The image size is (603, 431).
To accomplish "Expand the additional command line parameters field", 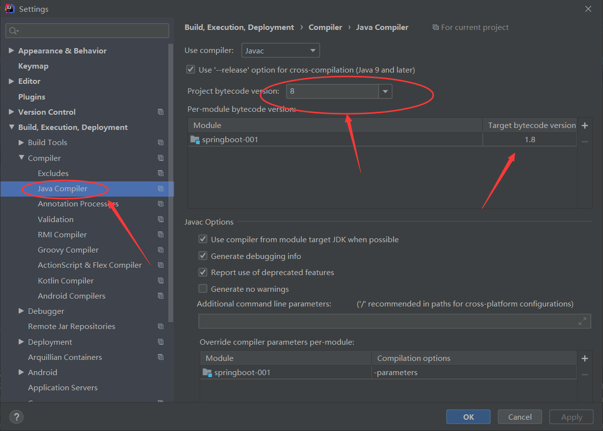I will pos(582,322).
